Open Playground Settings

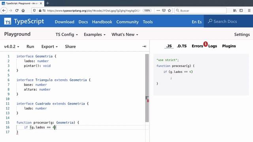[x=242, y=34]
